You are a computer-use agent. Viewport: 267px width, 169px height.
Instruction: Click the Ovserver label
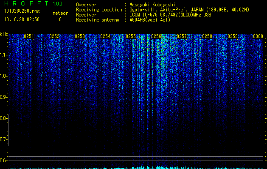pyautogui.click(x=86, y=5)
